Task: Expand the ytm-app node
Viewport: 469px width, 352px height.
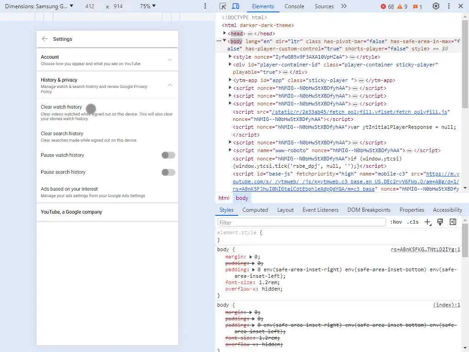Action: tap(230, 80)
